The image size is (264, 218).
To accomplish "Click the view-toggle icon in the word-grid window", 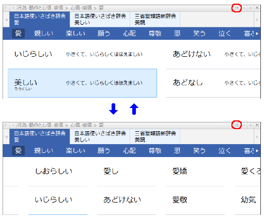I will click(x=237, y=125).
